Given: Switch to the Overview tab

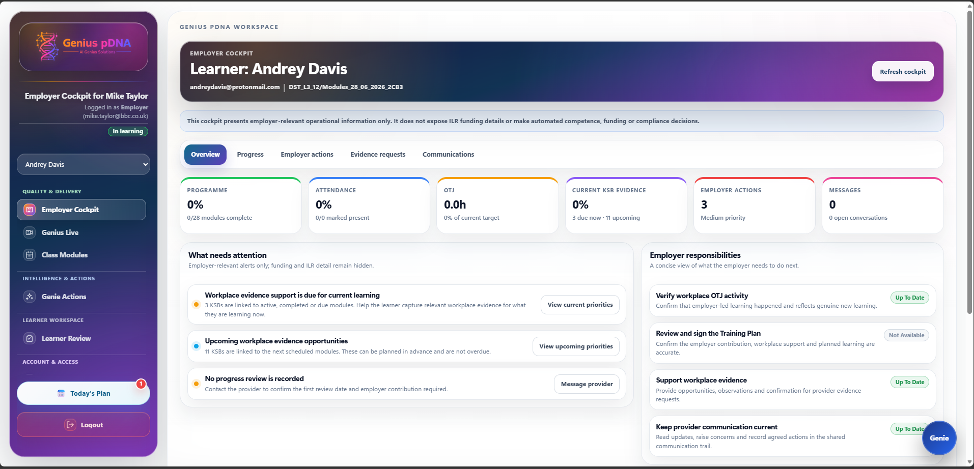Looking at the screenshot, I should point(205,155).
